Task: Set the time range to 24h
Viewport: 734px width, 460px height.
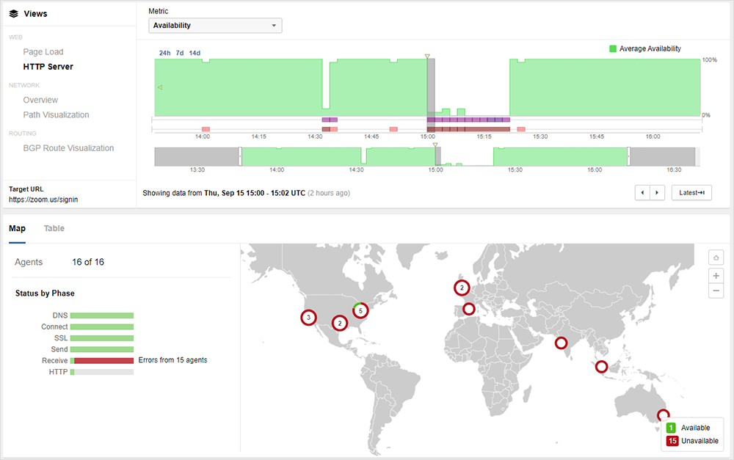Action: click(165, 53)
